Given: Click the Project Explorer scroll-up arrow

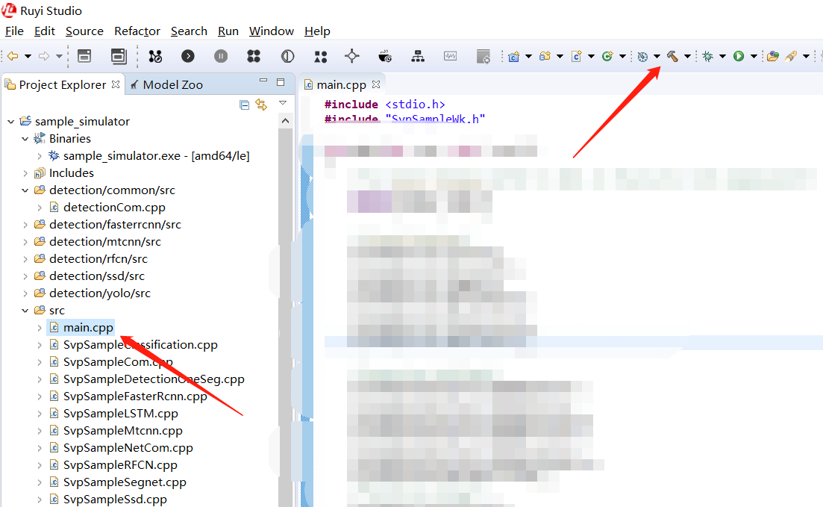Looking at the screenshot, I should [285, 121].
